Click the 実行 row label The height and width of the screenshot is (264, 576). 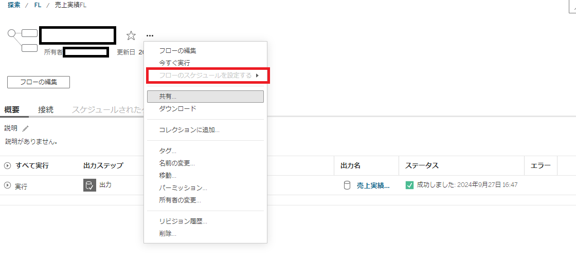tap(21, 186)
